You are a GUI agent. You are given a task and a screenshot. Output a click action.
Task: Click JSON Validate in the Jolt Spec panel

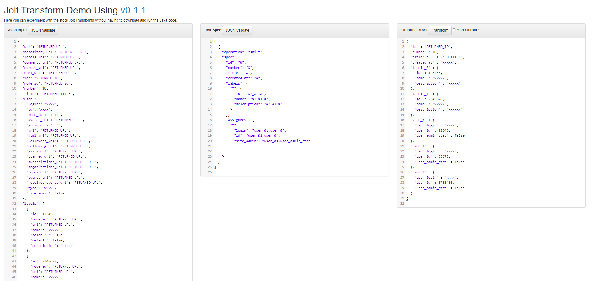pyautogui.click(x=237, y=30)
